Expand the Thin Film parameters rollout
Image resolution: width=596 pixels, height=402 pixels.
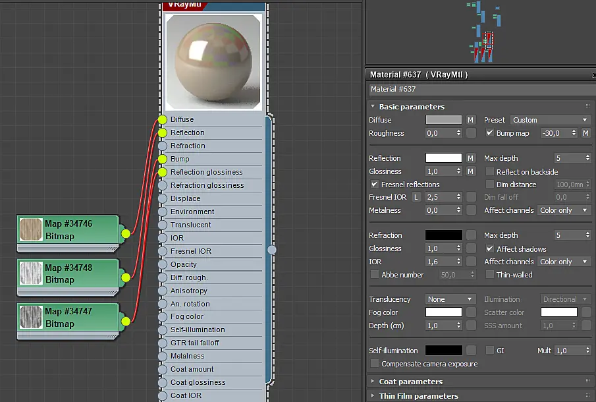[x=373, y=395]
